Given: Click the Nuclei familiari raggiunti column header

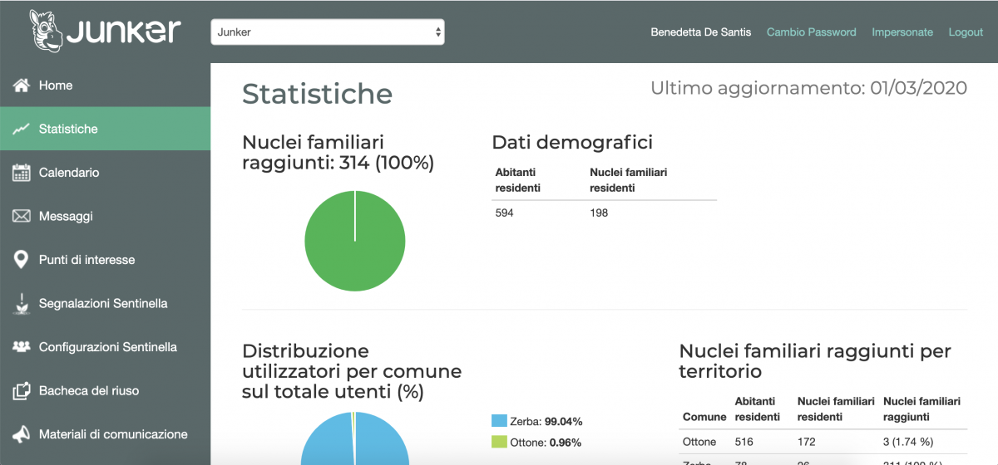Looking at the screenshot, I should point(921,409).
